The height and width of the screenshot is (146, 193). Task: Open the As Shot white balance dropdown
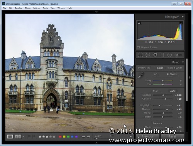(171, 74)
